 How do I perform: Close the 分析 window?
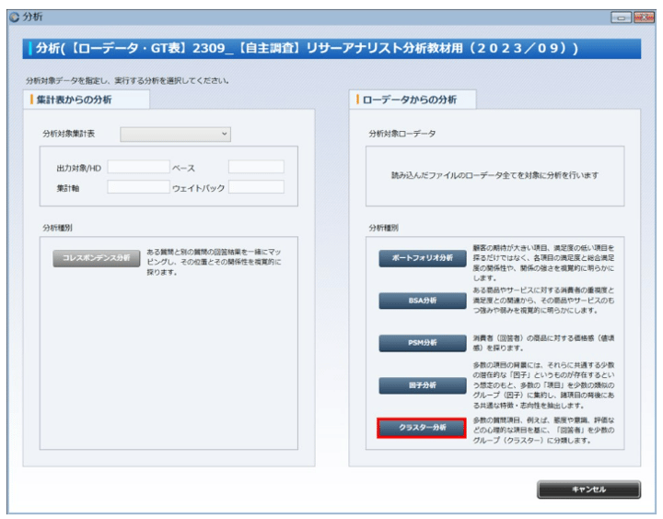[x=643, y=17]
